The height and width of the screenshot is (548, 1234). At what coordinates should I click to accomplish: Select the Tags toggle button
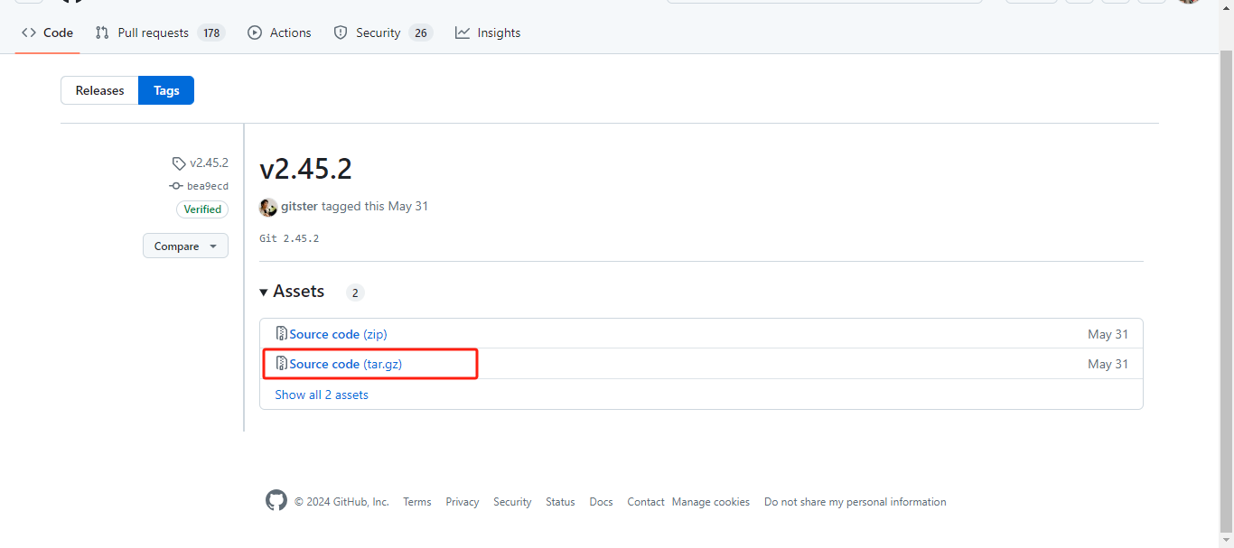pos(166,90)
